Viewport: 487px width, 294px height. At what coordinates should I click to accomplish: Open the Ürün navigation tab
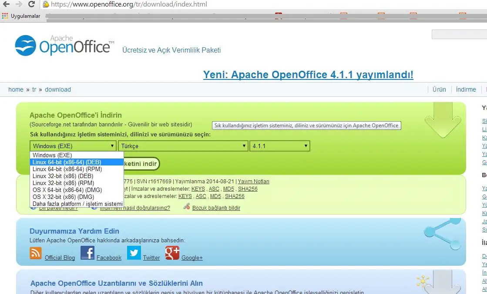pos(439,89)
